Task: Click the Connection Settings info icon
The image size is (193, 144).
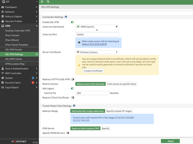Action: click(x=66, y=17)
